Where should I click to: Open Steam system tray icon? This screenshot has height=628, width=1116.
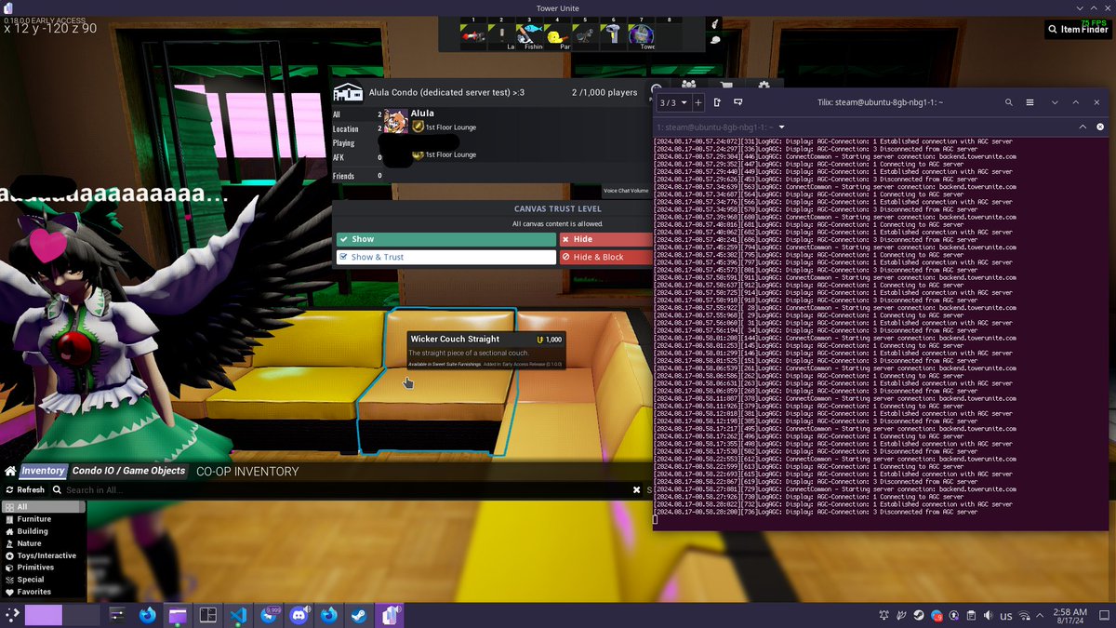(918, 615)
